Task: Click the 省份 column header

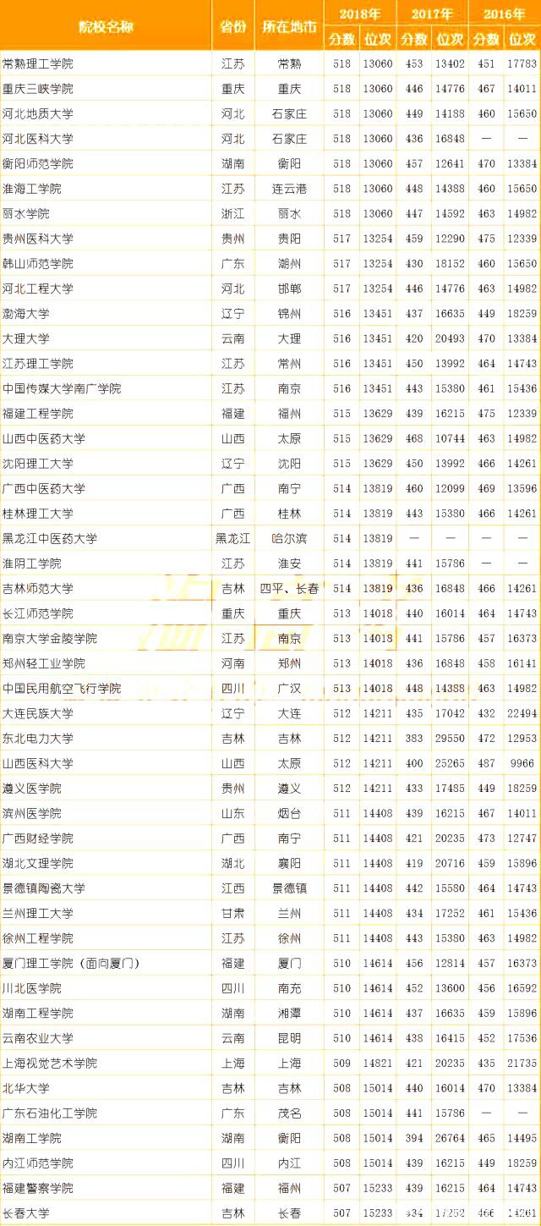Action: point(232,25)
